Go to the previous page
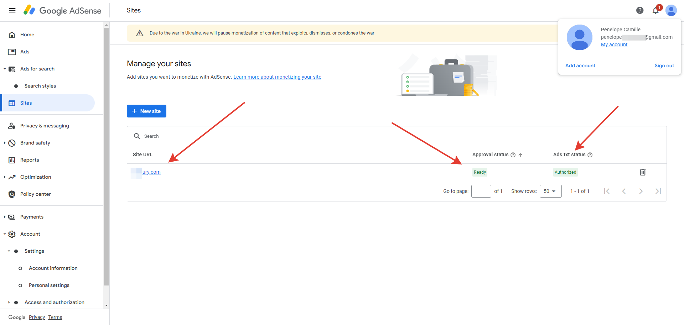Image resolution: width=684 pixels, height=325 pixels. coord(624,191)
